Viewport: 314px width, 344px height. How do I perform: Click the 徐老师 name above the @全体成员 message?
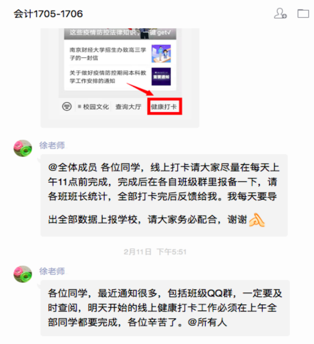point(52,146)
